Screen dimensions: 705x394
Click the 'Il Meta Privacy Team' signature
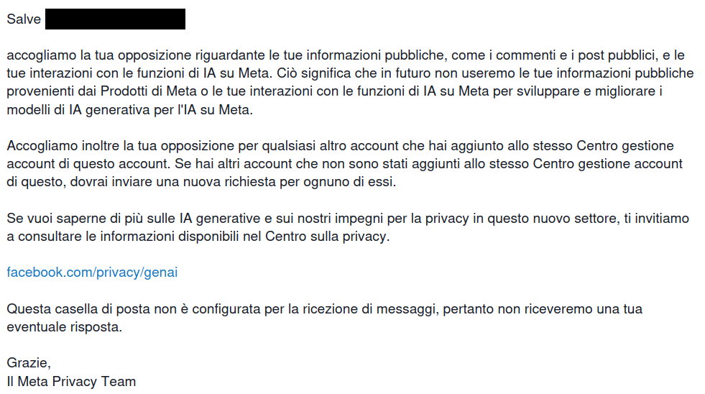[x=71, y=381]
